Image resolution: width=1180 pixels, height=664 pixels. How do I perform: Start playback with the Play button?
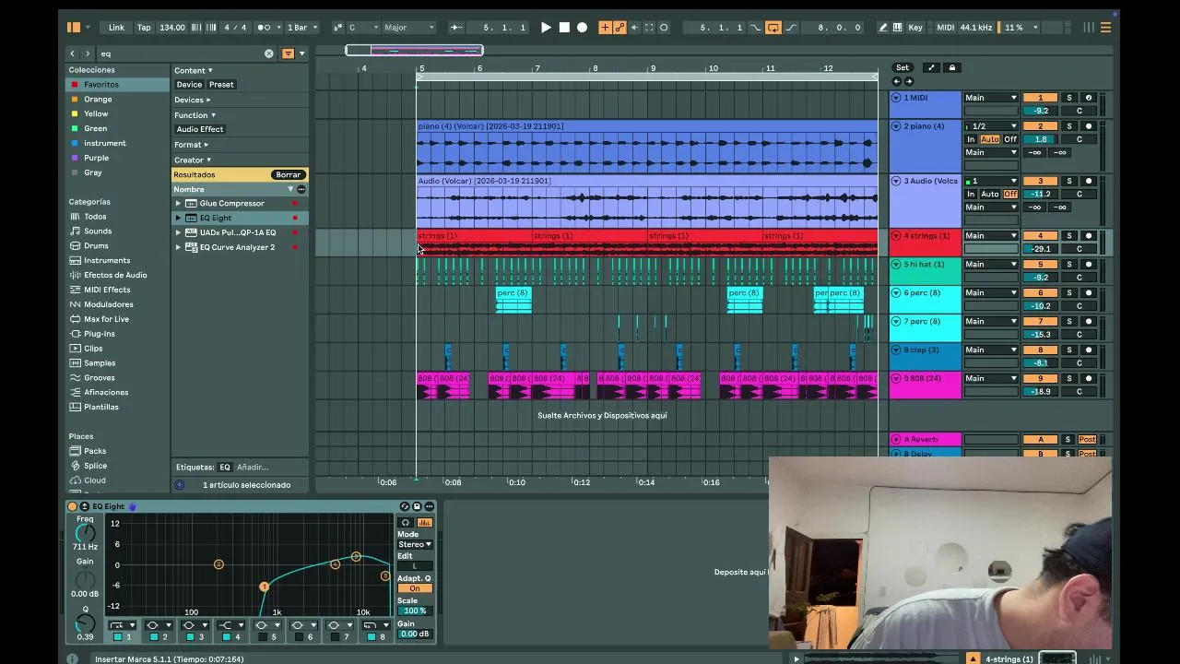[x=546, y=28]
